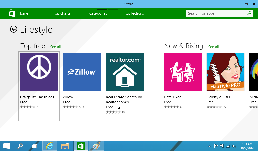Open File Explorer from the taskbar
The height and width of the screenshot is (151, 258).
click(65, 146)
